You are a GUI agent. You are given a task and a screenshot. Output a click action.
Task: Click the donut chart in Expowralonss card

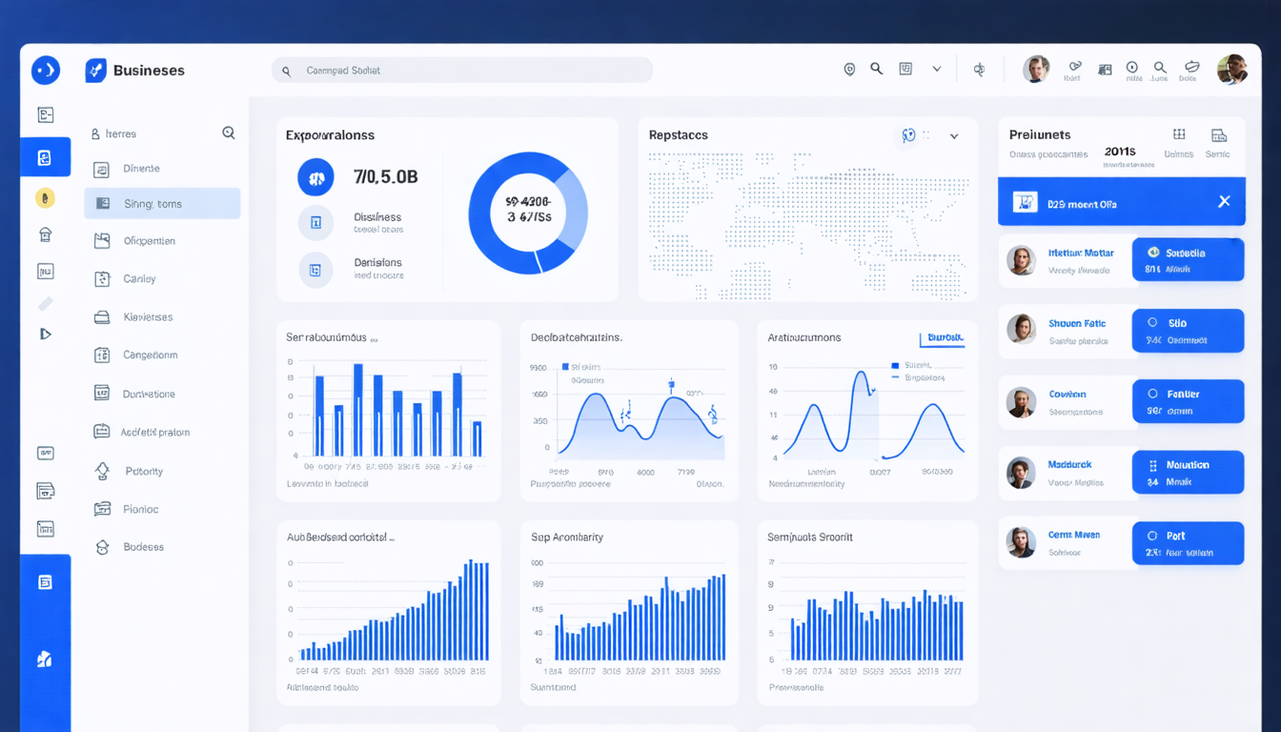(528, 213)
